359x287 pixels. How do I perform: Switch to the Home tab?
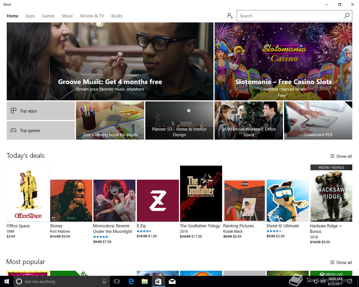click(13, 16)
